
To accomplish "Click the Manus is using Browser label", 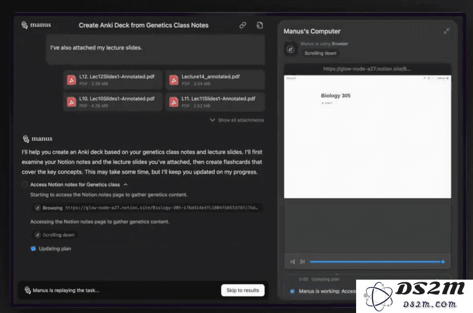I will point(324,44).
